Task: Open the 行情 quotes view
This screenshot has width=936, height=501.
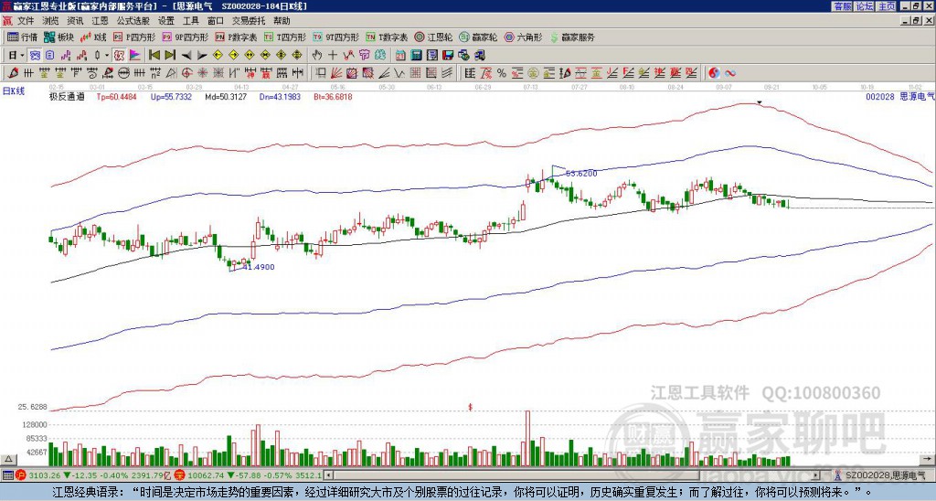Action: coord(22,37)
